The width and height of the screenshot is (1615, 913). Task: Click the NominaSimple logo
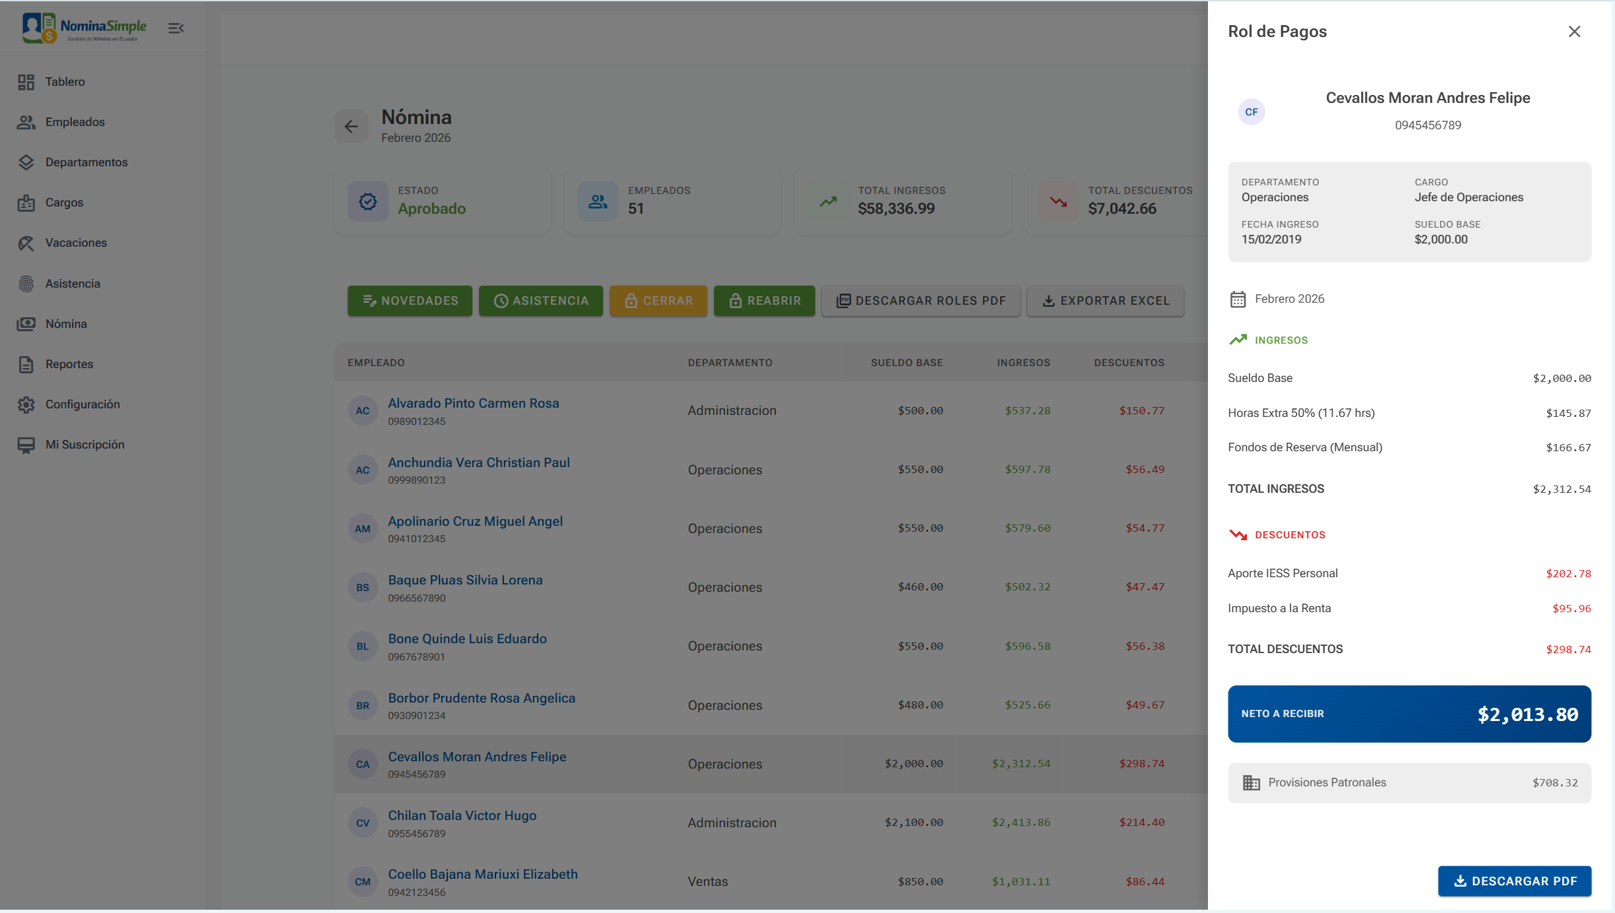tap(84, 28)
